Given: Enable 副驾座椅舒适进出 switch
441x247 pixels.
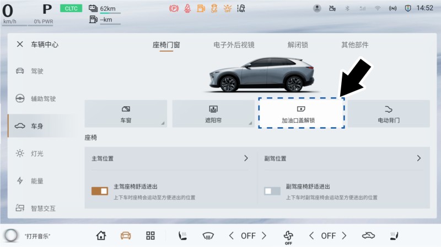Looking at the screenshot, I should pos(272,191).
